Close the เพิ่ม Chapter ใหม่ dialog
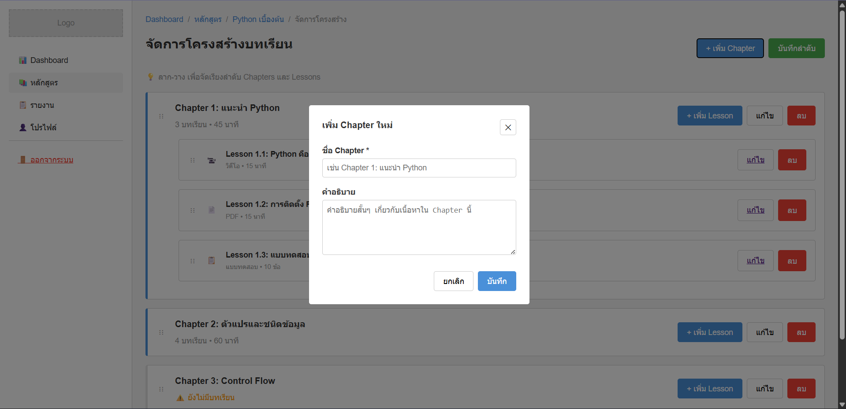The image size is (846, 409). click(507, 127)
